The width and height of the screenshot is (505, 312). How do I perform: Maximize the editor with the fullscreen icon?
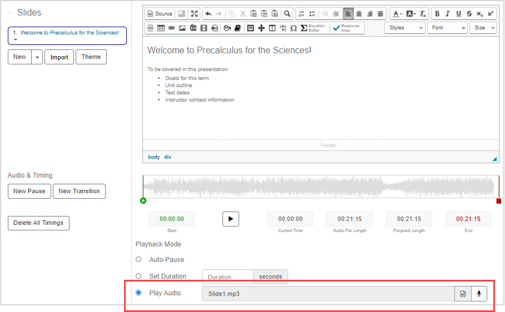point(194,14)
